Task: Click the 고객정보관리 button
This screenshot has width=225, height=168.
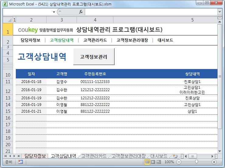Action: 94,57
